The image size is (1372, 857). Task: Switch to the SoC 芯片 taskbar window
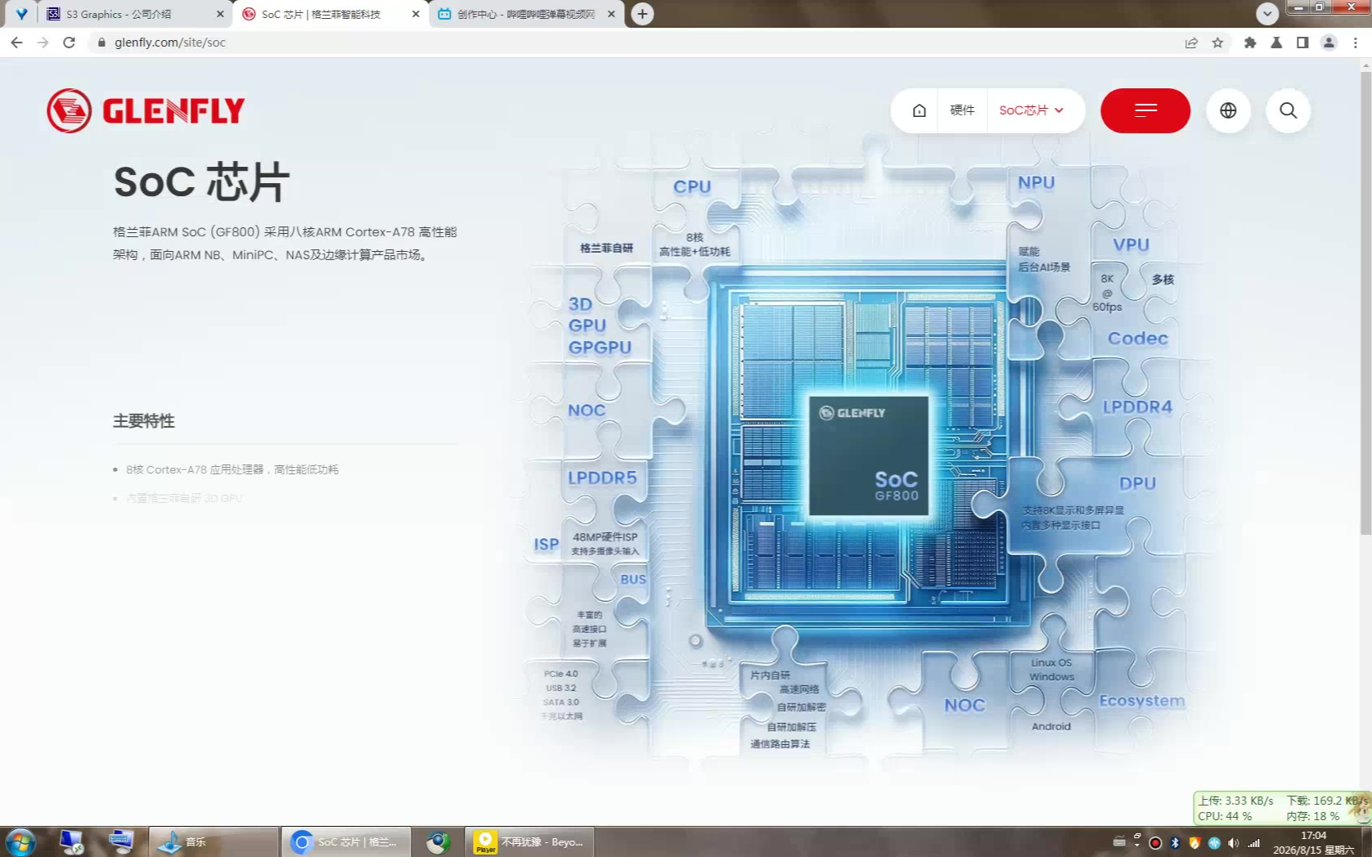(347, 841)
